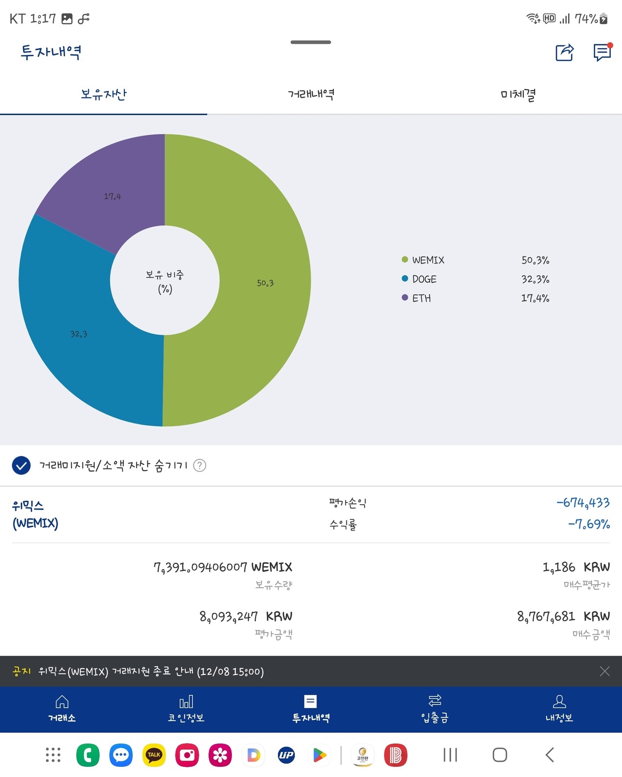622x777 pixels.
Task: Uncheck 거래미지원/소액 자산 숨기기 checkbox
Action: tap(21, 465)
